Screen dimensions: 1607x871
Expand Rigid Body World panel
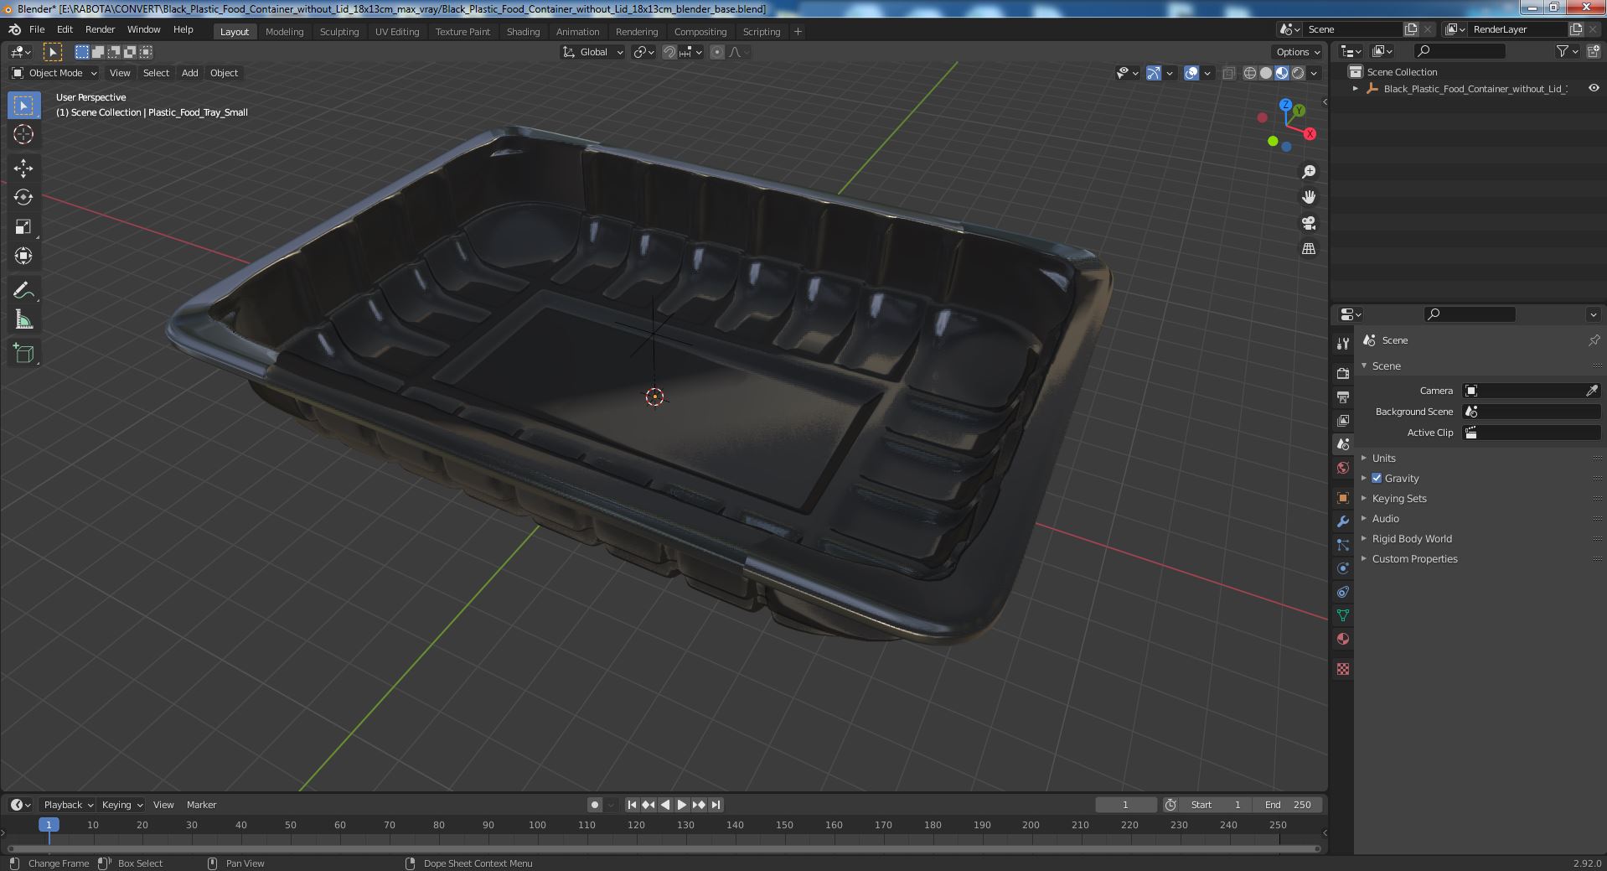pos(1411,538)
